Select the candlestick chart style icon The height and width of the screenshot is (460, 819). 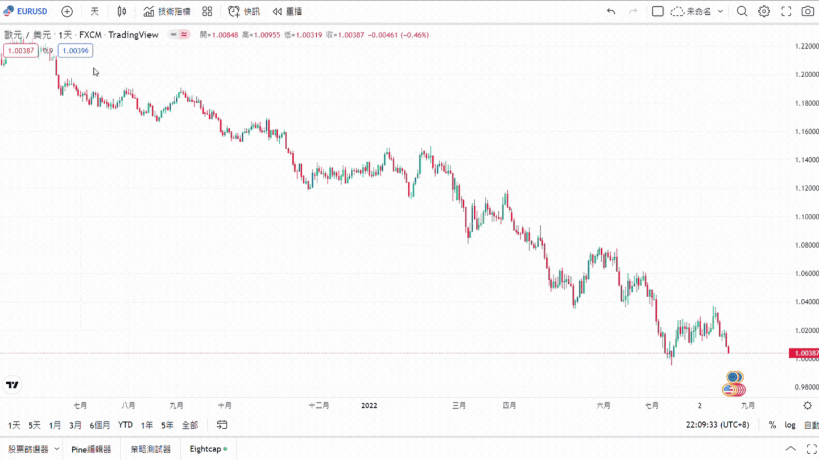pos(121,11)
